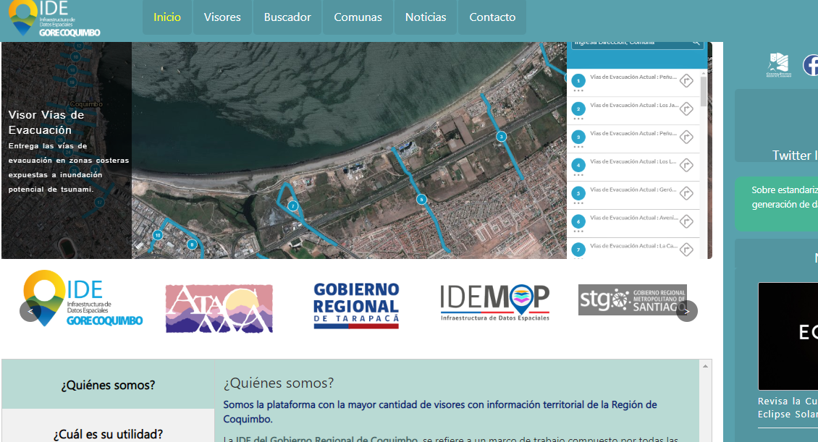This screenshot has height=442, width=818.
Task: Open the Inicio menu item
Action: point(167,17)
